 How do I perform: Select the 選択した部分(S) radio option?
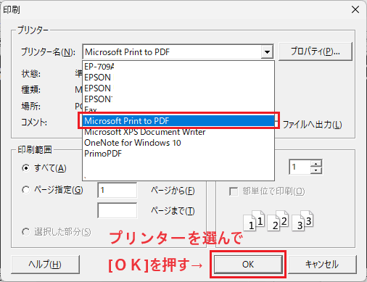[26, 232]
